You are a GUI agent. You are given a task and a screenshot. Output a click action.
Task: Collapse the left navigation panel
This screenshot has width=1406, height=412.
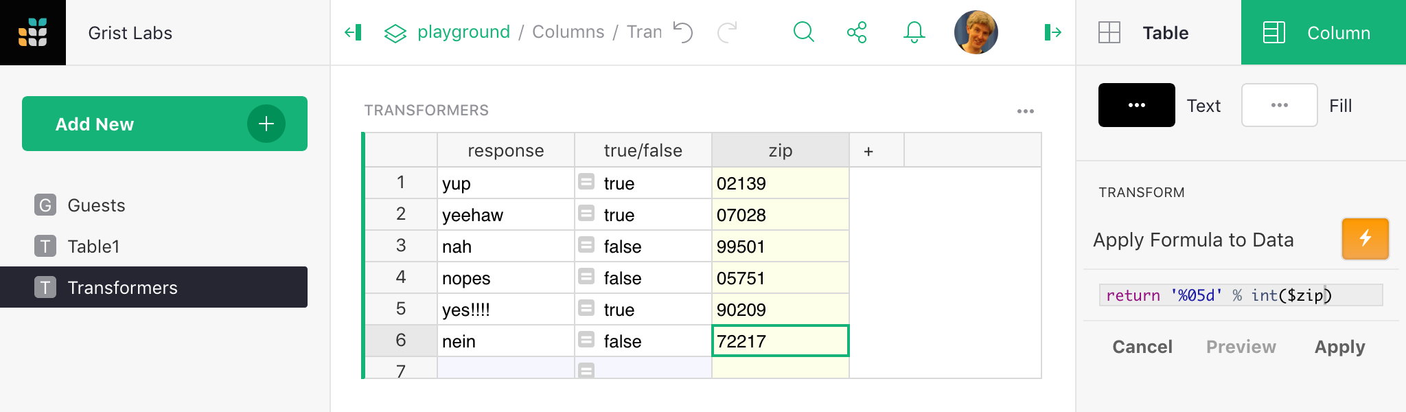pos(353,32)
